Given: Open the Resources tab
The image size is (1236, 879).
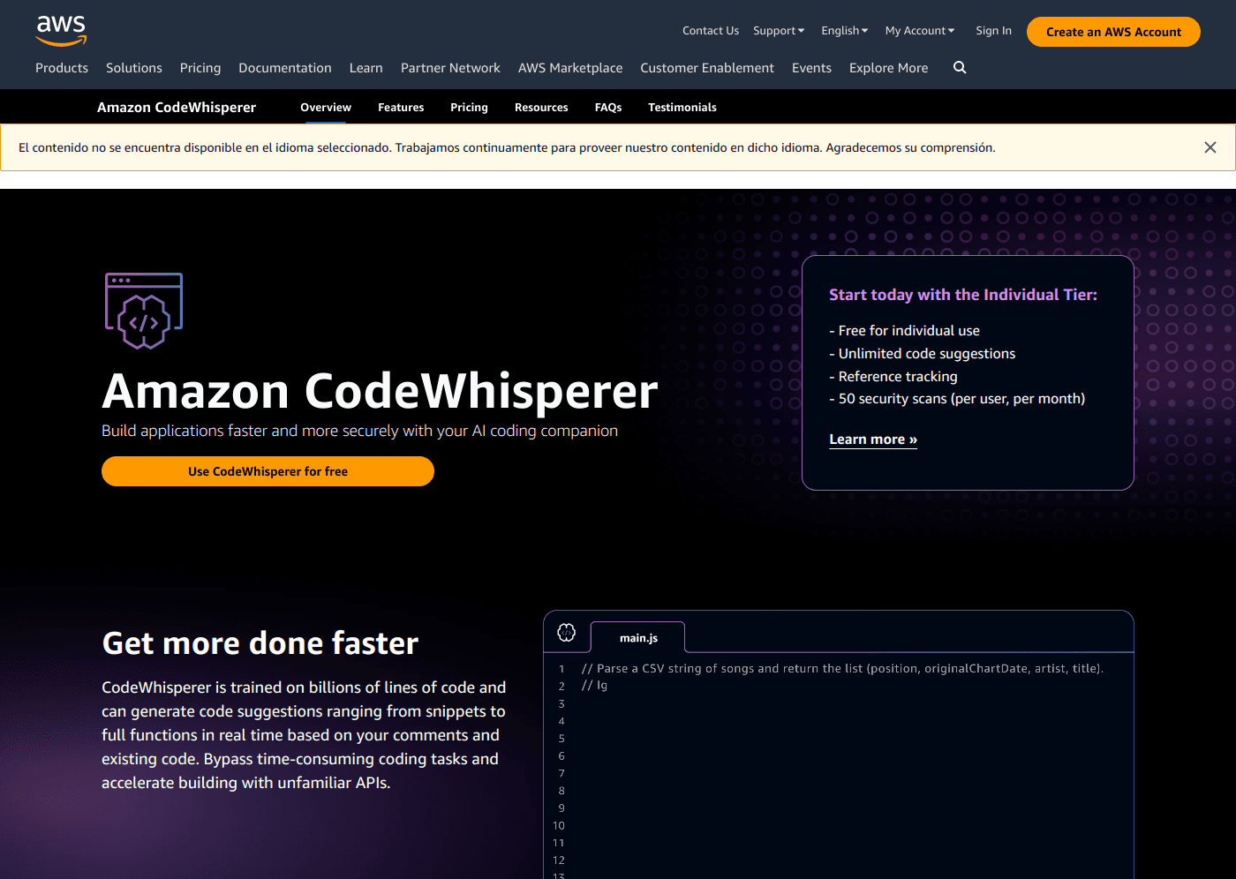Looking at the screenshot, I should (541, 108).
